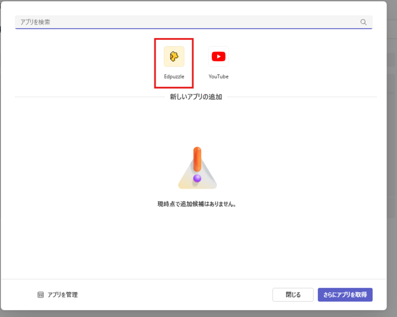This screenshot has height=317, width=397.
Task: Click the さらにアプリを取得 button
Action: click(x=345, y=295)
